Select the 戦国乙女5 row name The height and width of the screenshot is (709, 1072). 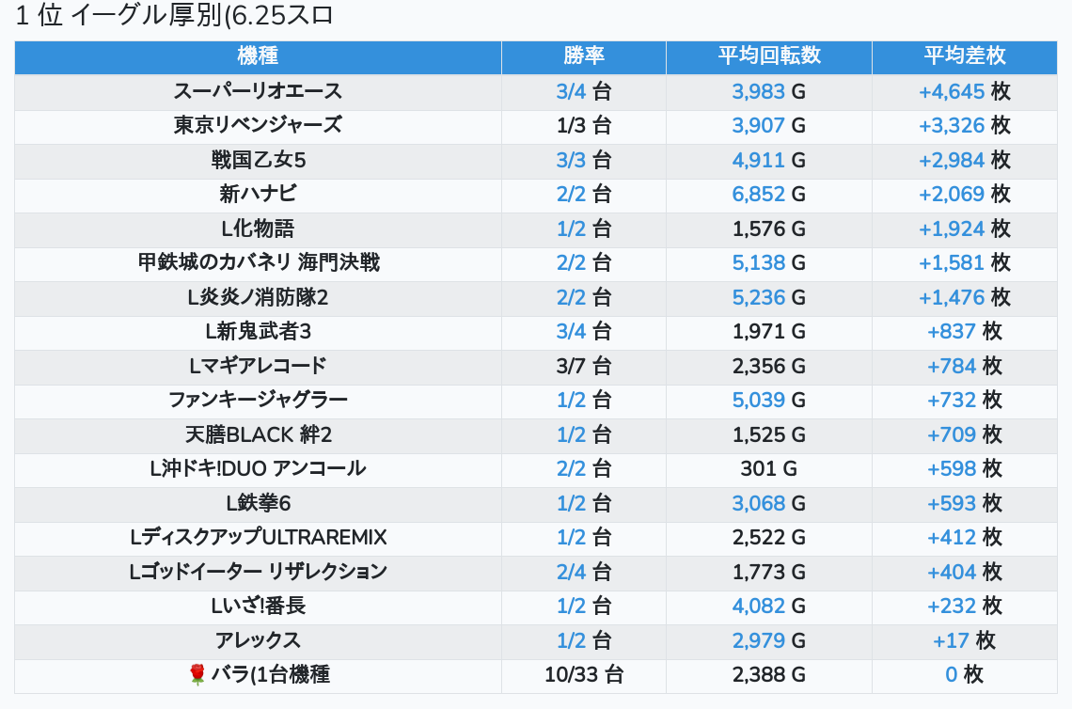(x=258, y=160)
